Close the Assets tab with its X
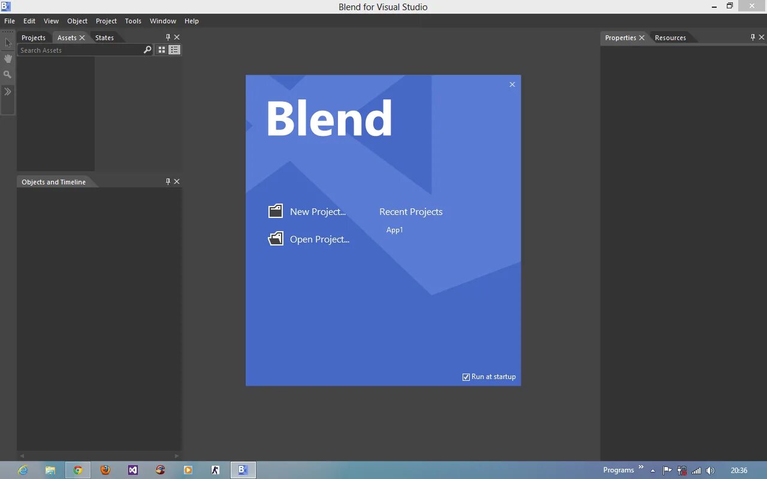The image size is (767, 479). (82, 38)
